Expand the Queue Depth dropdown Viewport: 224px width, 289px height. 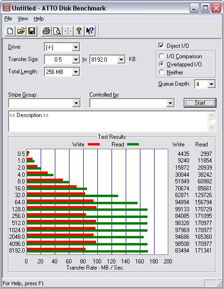pyautogui.click(x=211, y=84)
